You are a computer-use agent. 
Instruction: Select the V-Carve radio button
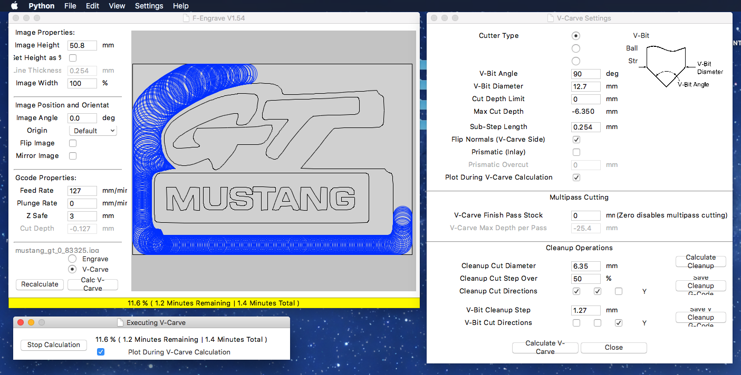tap(73, 269)
